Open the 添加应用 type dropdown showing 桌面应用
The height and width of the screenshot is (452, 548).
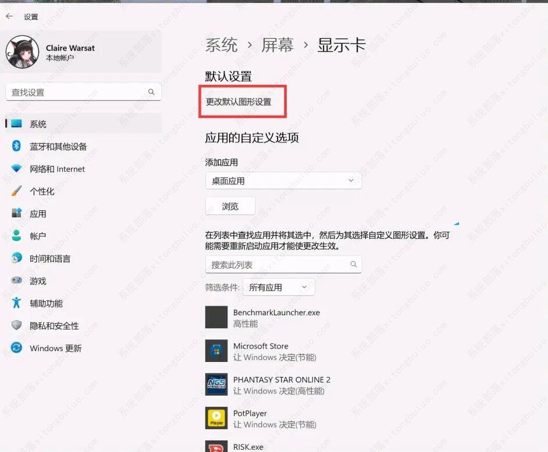[283, 181]
